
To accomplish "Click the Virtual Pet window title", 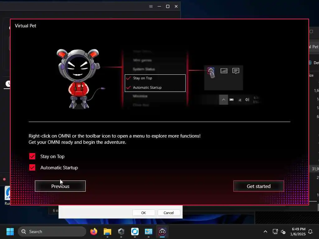I will coord(26,26).
